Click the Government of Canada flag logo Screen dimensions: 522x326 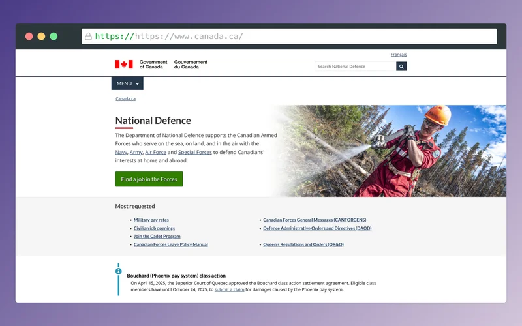(x=124, y=64)
